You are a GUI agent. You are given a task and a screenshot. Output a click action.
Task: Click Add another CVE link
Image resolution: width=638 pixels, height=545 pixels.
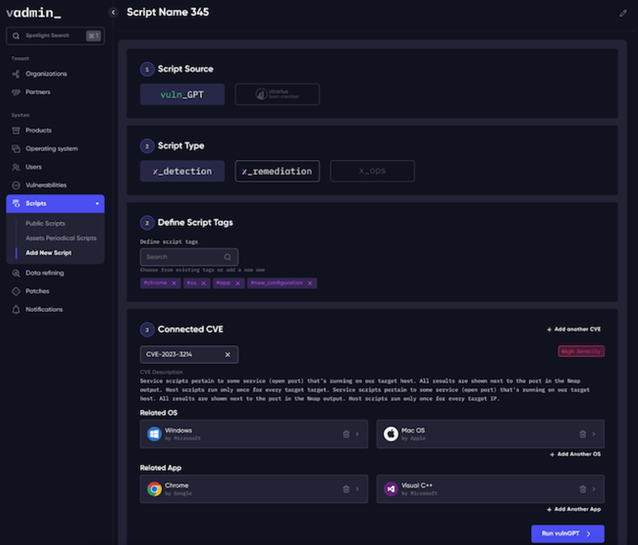574,329
